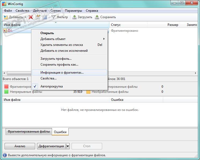Image resolution: width=200 pixels, height=160 pixels.
Task: Click the Стоп button
Action: coord(87,146)
